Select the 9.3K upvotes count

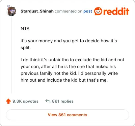[25, 101]
